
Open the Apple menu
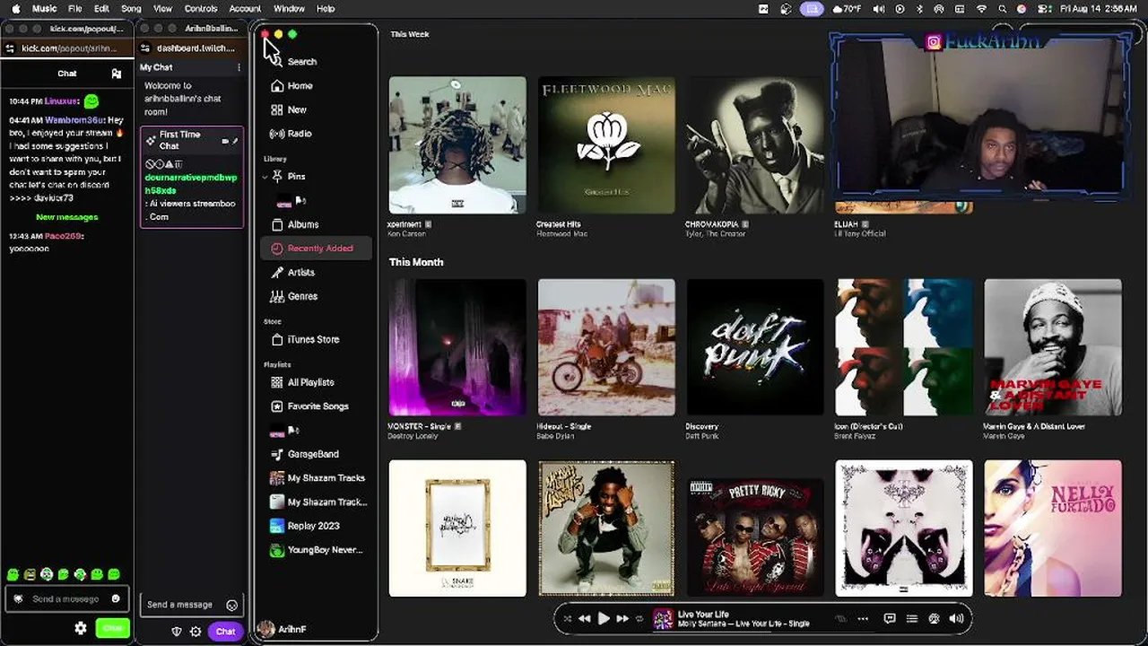coord(15,9)
